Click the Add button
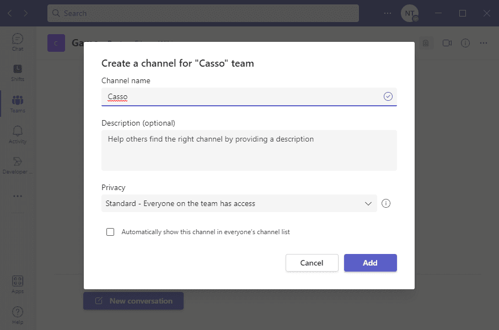Screen dimensions: 499x330 click(370, 263)
